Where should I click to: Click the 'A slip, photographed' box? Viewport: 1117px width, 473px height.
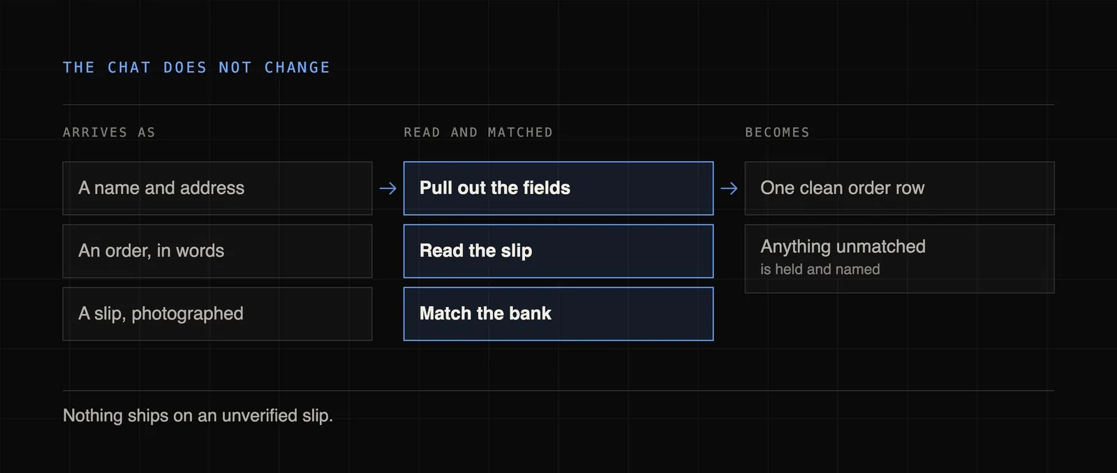tap(217, 314)
